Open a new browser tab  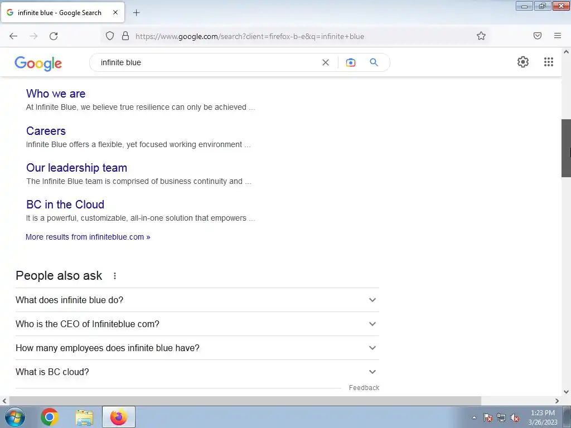[136, 13]
